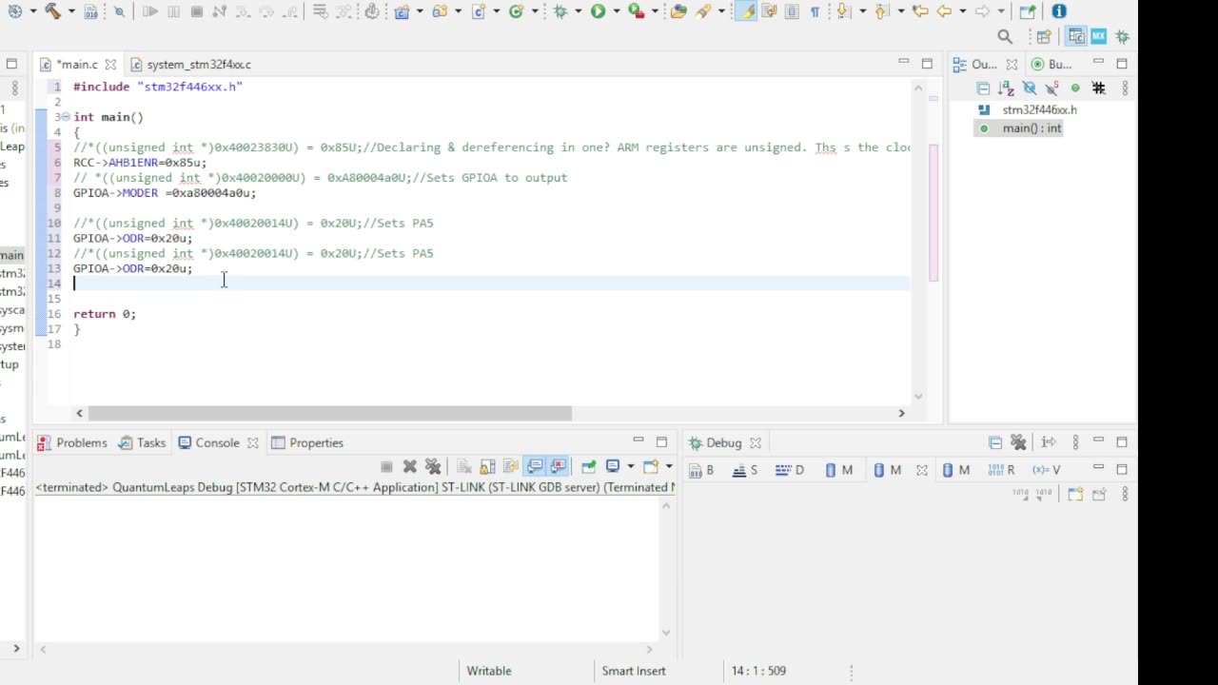Click Remove Launch X icon in Console

pos(410,466)
